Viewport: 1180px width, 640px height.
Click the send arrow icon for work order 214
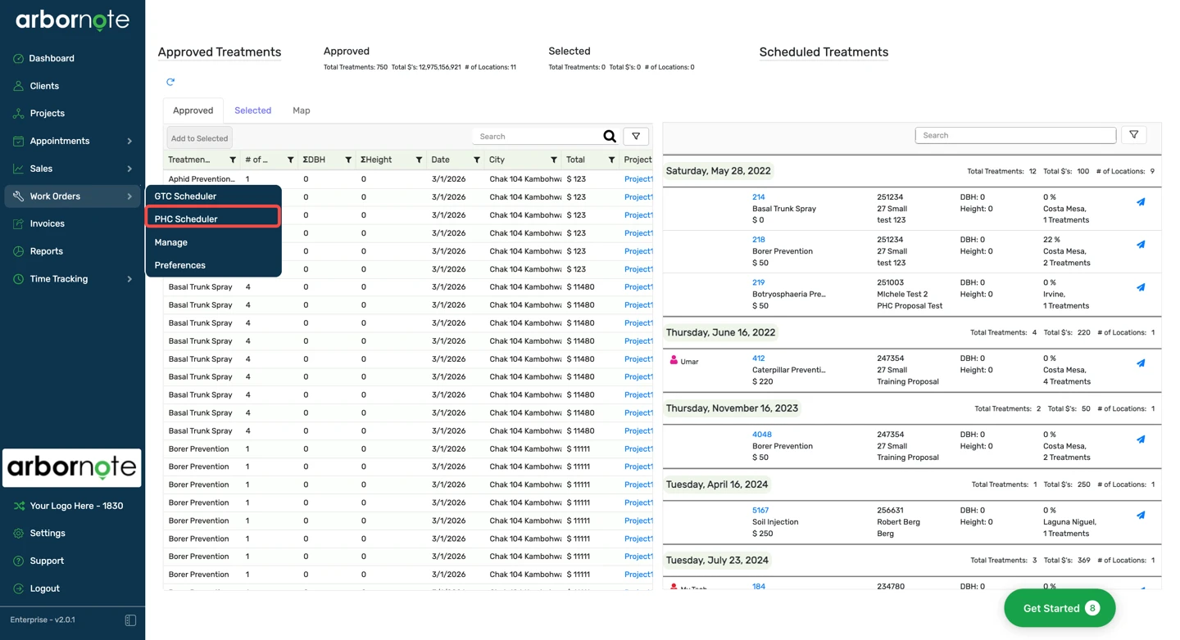[x=1141, y=202]
